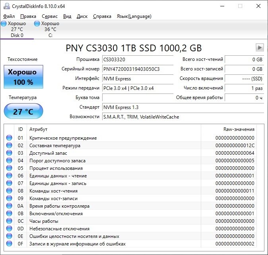The width and height of the screenshot is (268, 255).
Task: Click the Стандарт NVM Express 1.3 field
Action: (x=183, y=107)
